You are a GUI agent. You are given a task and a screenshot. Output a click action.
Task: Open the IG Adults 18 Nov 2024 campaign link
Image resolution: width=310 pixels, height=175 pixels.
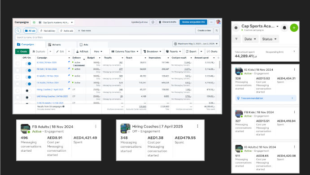tap(48, 76)
